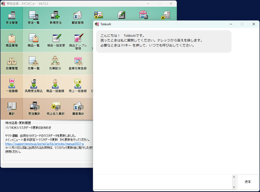260x192 pixels.
Task: Open the 受注集計 order summary
Action: pyautogui.click(x=34, y=108)
